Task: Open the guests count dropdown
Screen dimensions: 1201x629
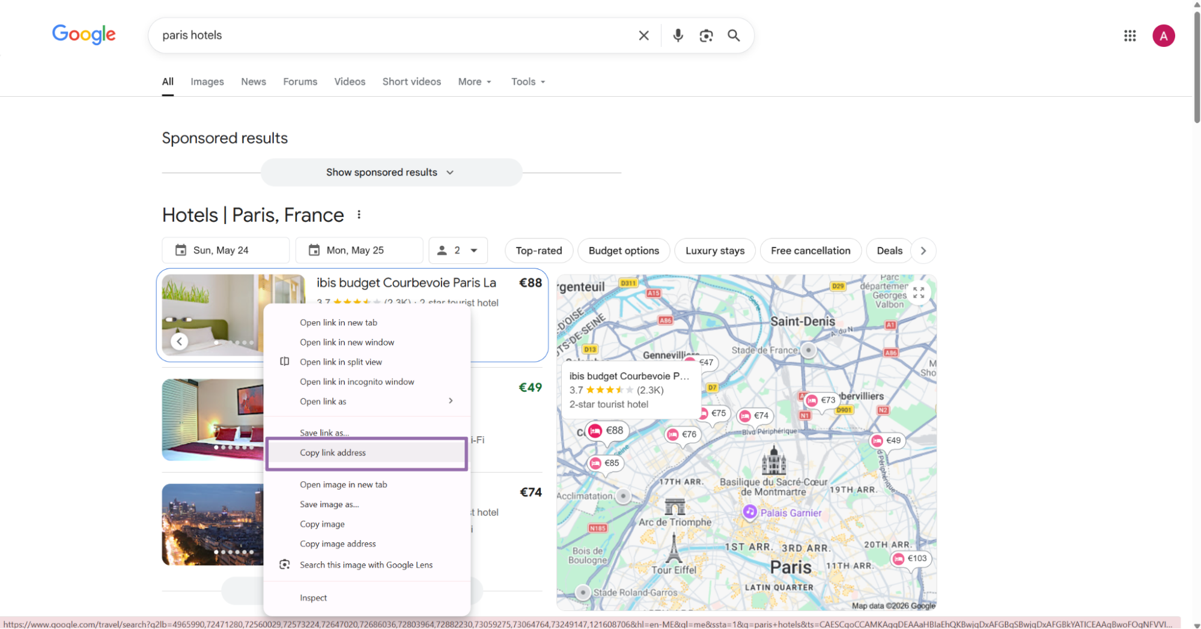Action: pos(458,251)
